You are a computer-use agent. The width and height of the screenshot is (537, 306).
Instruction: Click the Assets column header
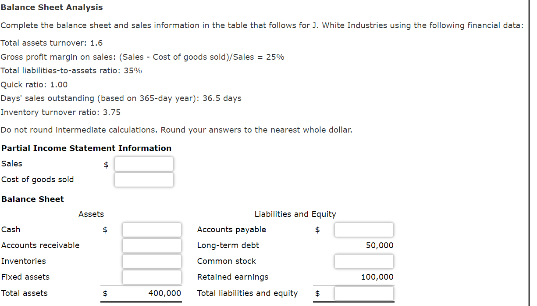[91, 214]
